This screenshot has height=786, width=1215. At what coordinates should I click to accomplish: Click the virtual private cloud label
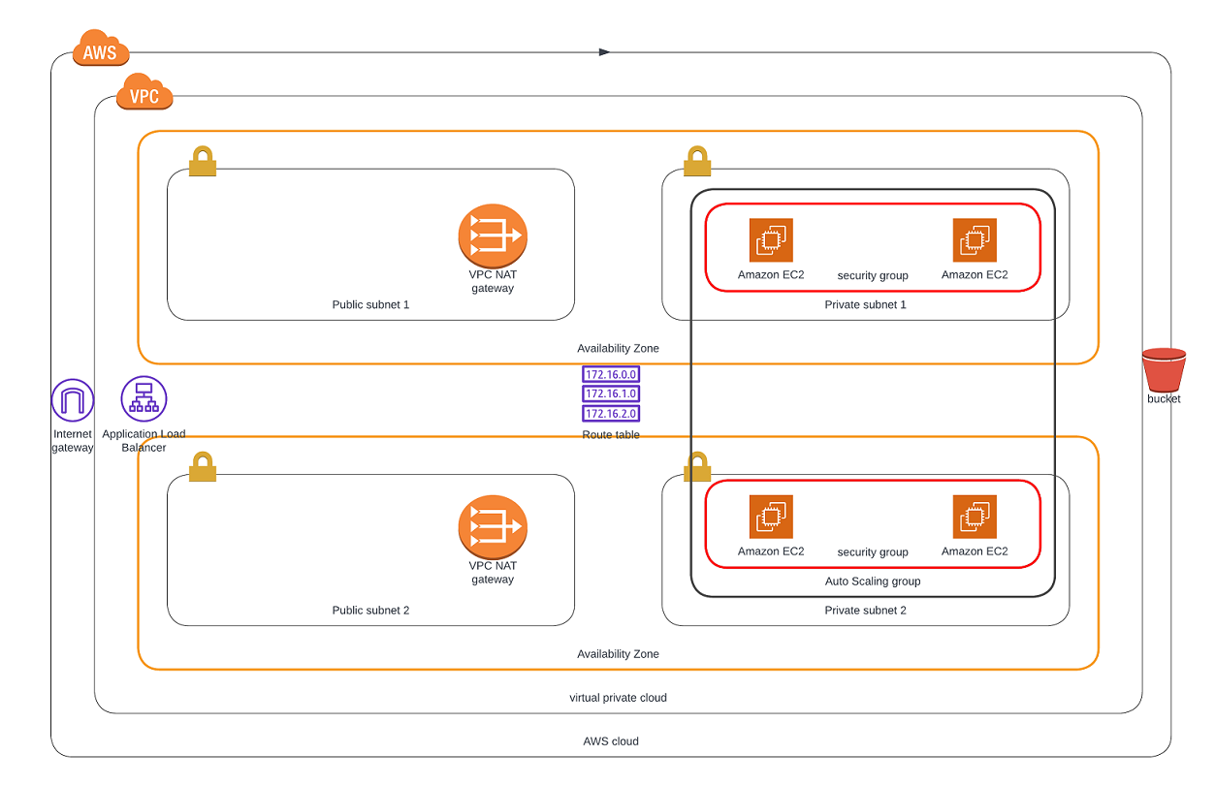click(618, 698)
